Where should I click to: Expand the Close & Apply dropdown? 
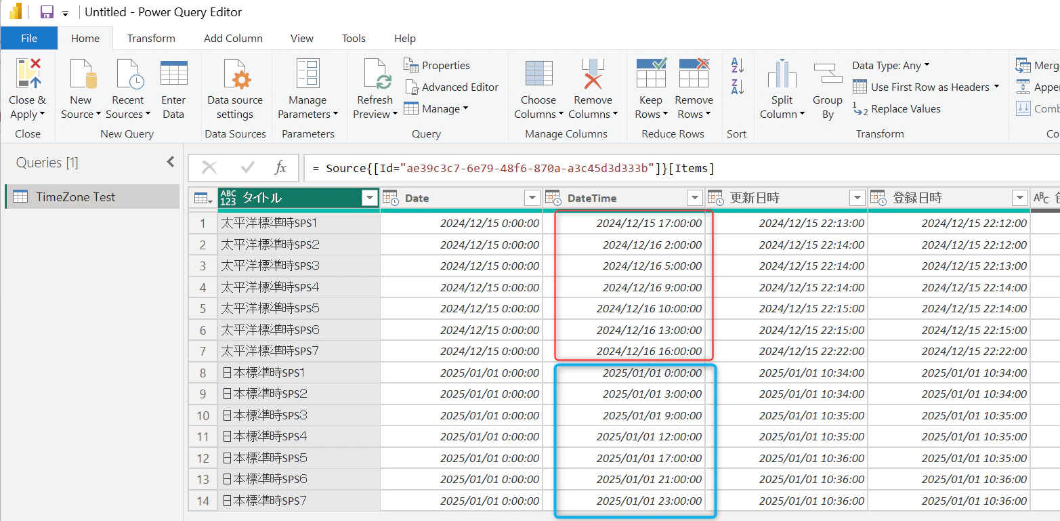42,114
